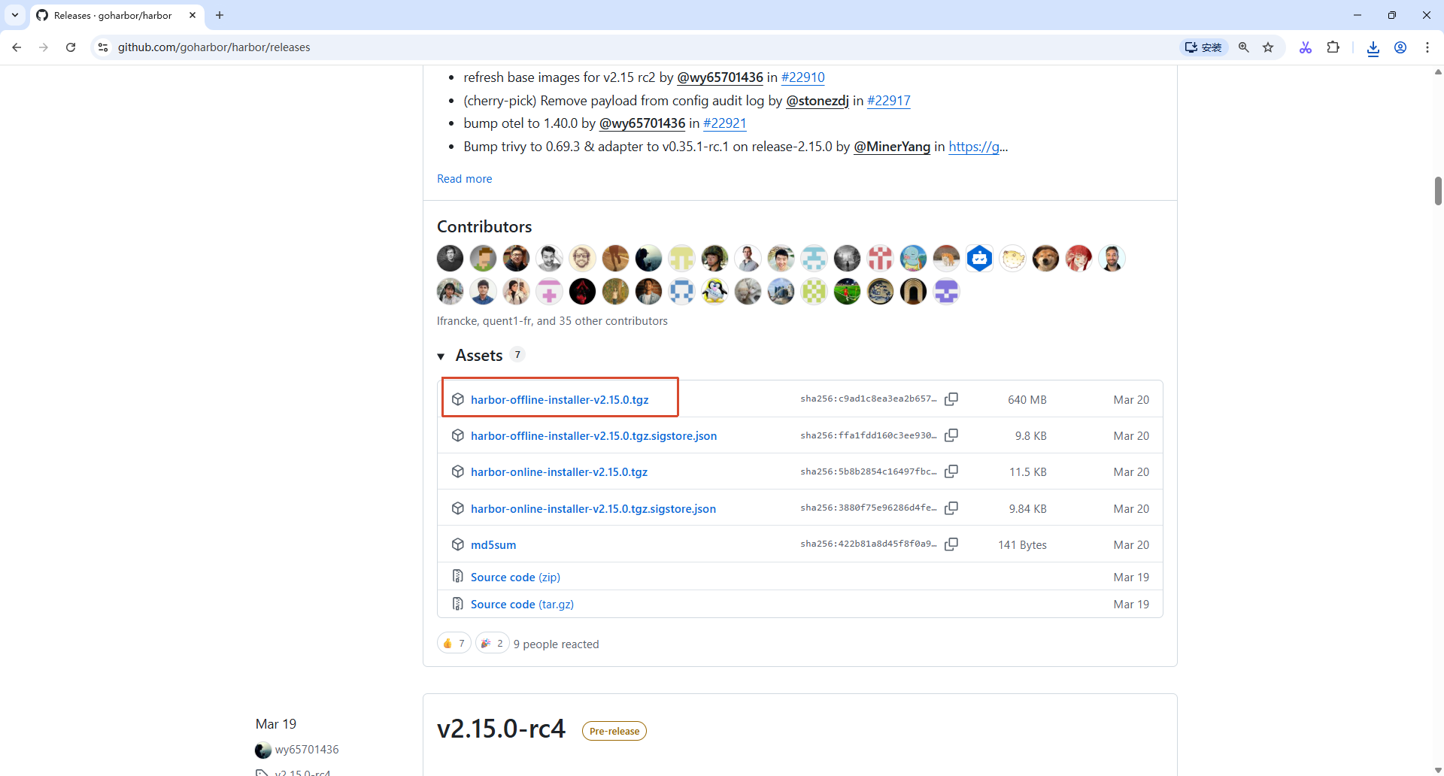Screen dimensions: 1444x776
Task: Open wy65701436 author profile beside Mar 19
Action: coord(307,750)
